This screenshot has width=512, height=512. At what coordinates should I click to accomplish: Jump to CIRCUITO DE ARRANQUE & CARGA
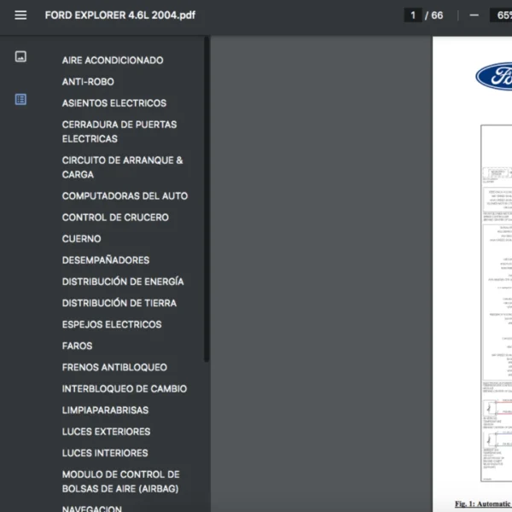point(122,167)
